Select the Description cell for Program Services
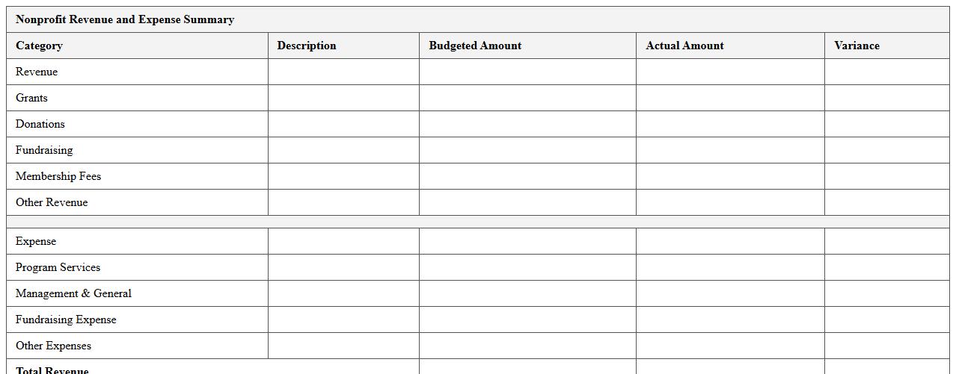 (x=343, y=267)
